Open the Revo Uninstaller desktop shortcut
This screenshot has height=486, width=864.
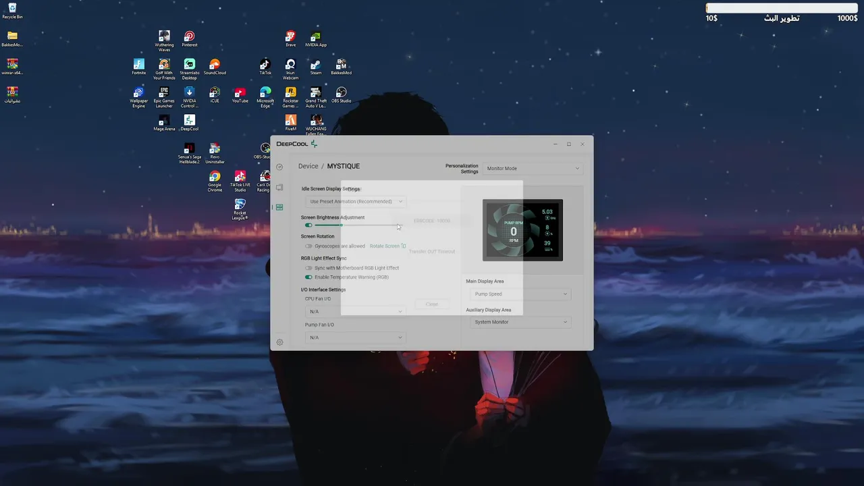point(215,153)
